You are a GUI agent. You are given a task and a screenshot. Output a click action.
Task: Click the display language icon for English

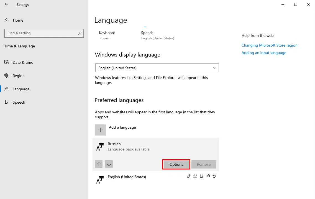pos(189,176)
